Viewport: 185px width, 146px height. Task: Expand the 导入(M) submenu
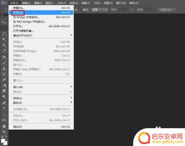coord(41,87)
